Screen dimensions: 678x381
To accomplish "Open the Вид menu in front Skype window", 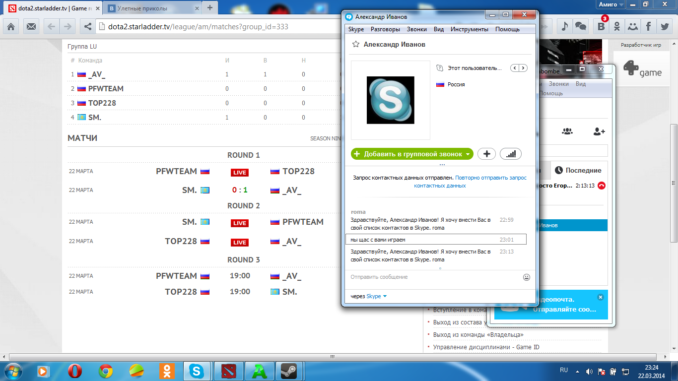I will point(439,29).
